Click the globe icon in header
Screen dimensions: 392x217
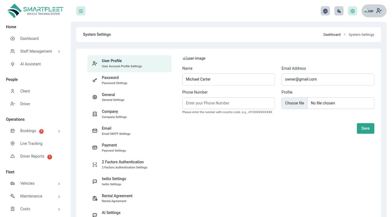point(325,11)
